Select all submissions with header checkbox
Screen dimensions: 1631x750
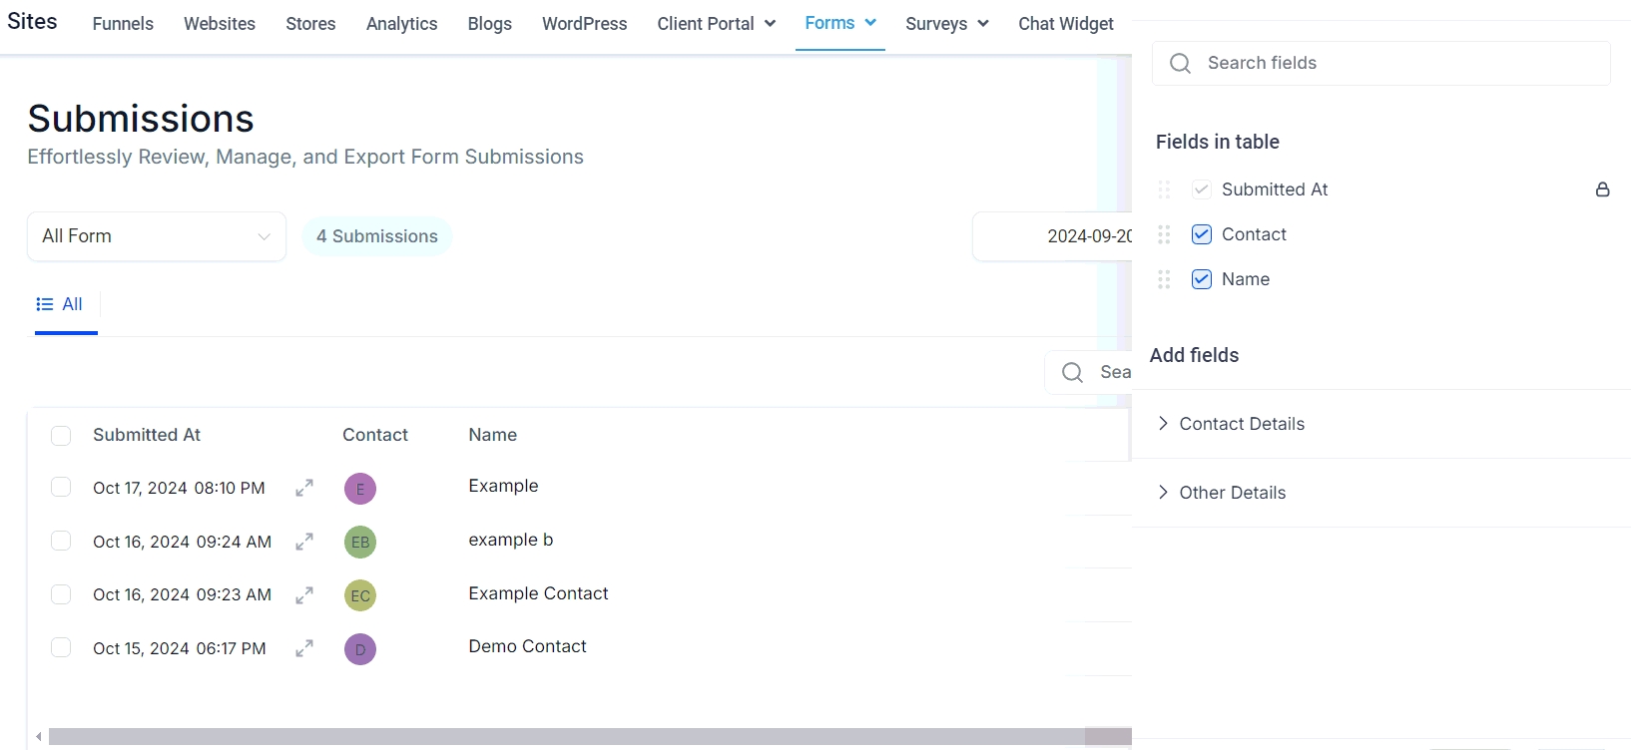pyautogui.click(x=61, y=436)
